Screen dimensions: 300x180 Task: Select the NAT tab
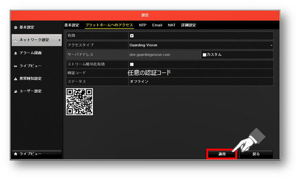[x=172, y=25]
